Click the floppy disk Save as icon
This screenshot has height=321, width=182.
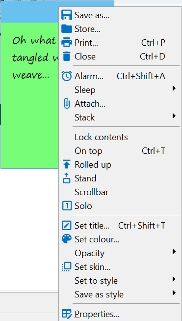[67, 15]
